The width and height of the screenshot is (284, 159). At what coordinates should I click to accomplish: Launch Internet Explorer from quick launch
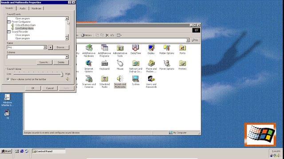[x=22, y=151]
